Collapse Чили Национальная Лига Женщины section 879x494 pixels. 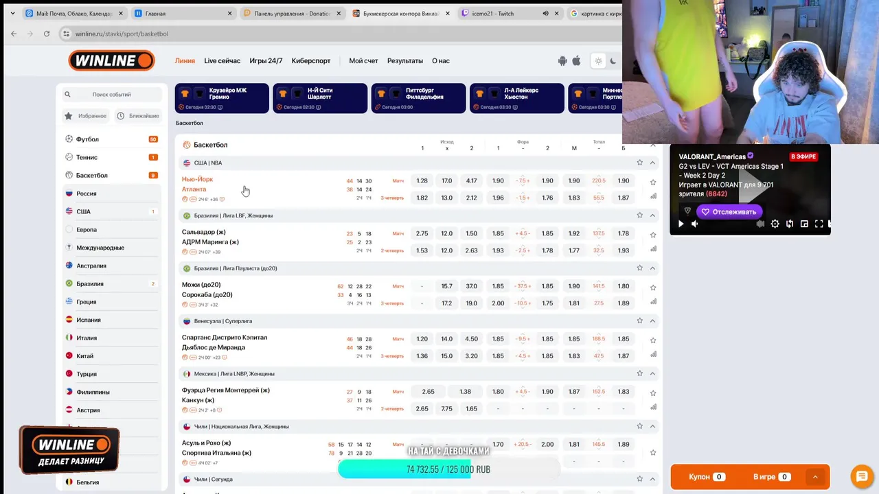coord(652,426)
